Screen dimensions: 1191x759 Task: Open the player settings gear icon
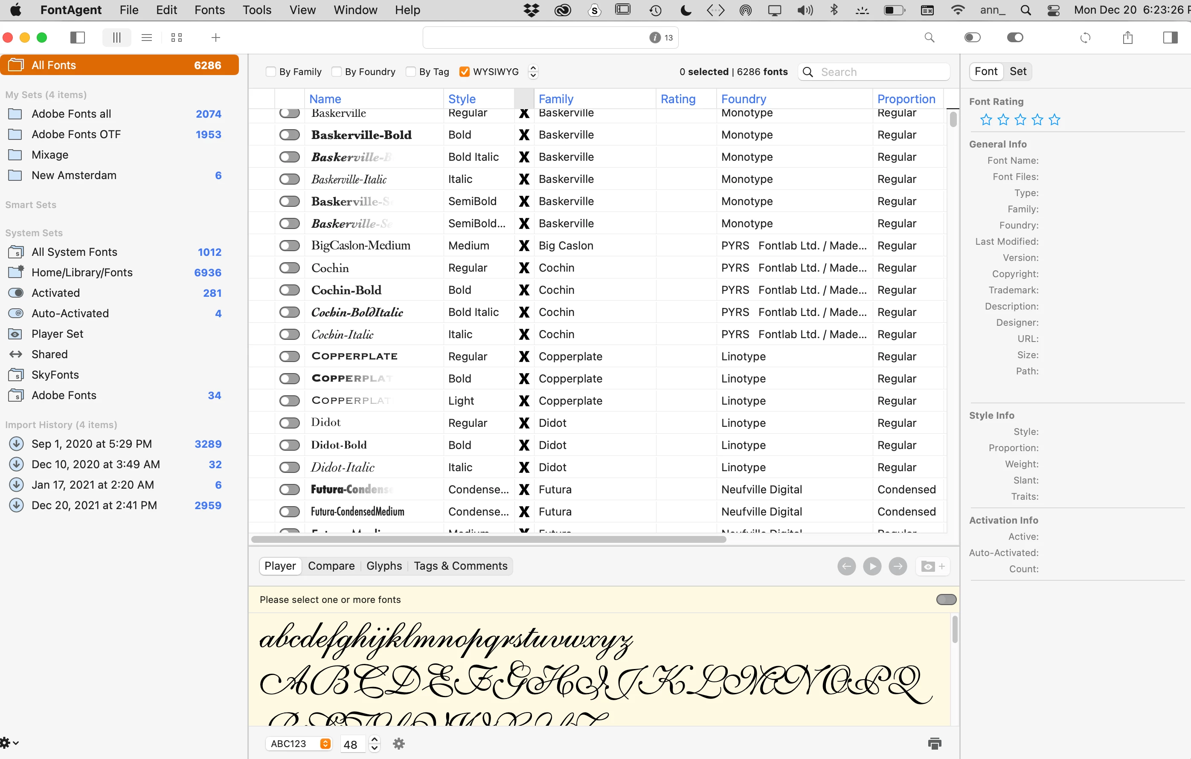[399, 744]
